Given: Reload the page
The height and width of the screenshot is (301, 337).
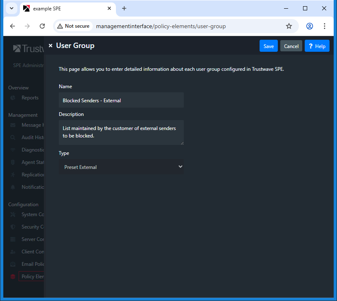Looking at the screenshot, I should (x=42, y=26).
